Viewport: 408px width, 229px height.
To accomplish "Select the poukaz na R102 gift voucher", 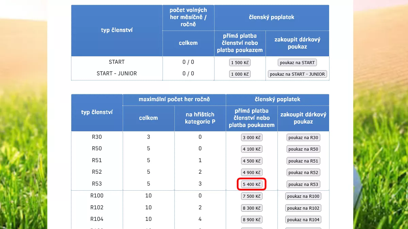I will click(x=303, y=208).
